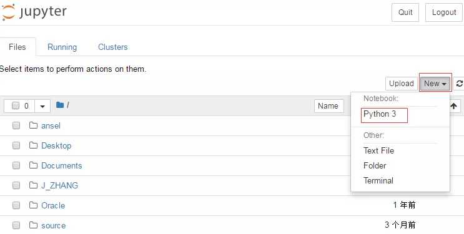This screenshot has height=234, width=464.
Task: Click the folder icon beside source
Action: (33, 225)
